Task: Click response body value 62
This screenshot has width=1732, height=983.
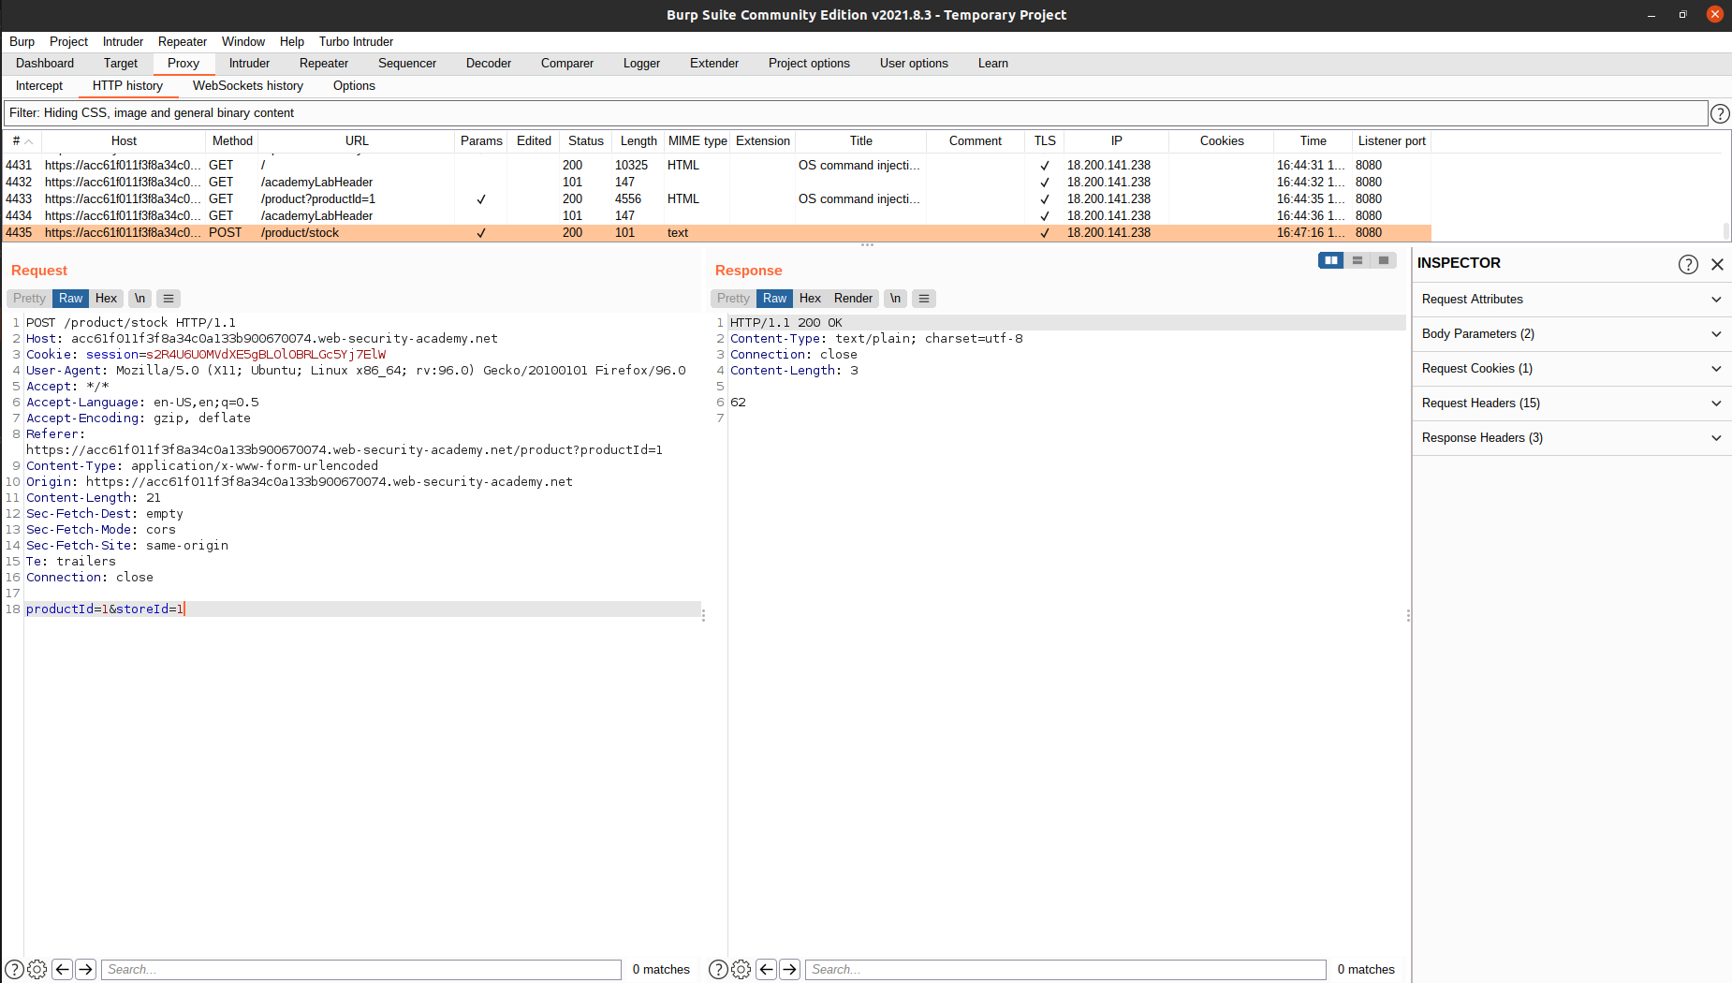Action: pos(738,403)
